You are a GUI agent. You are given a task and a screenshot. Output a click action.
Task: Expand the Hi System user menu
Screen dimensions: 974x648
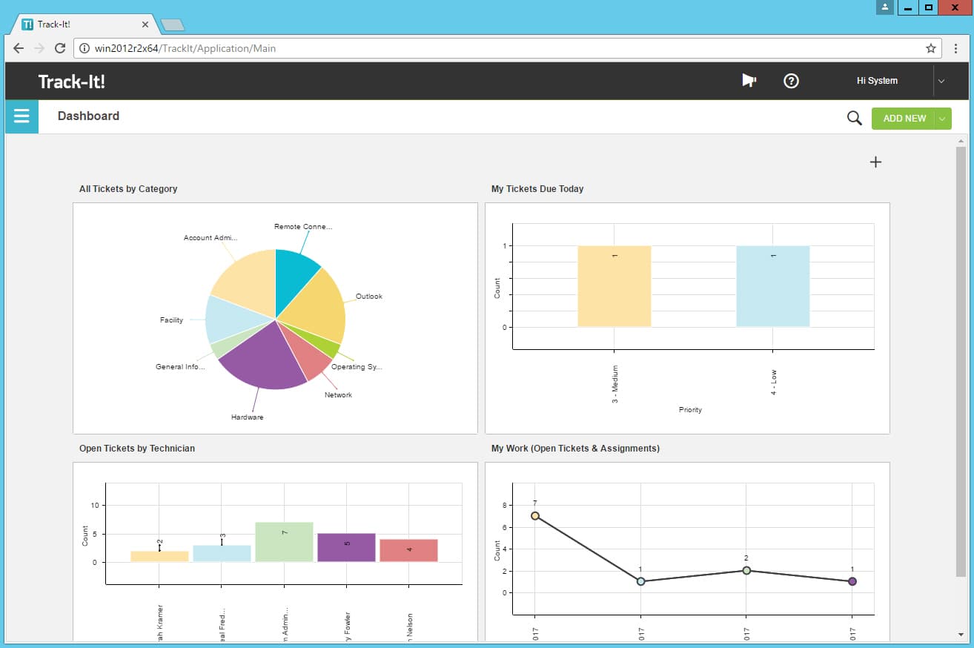click(x=941, y=81)
